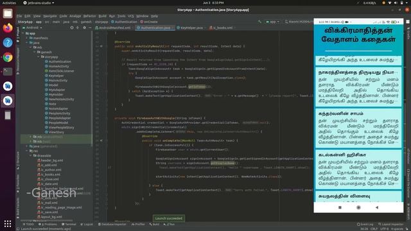Select ic_author.xml in drawable folder
Screen dimensions: 411x231
click(x=51, y=170)
